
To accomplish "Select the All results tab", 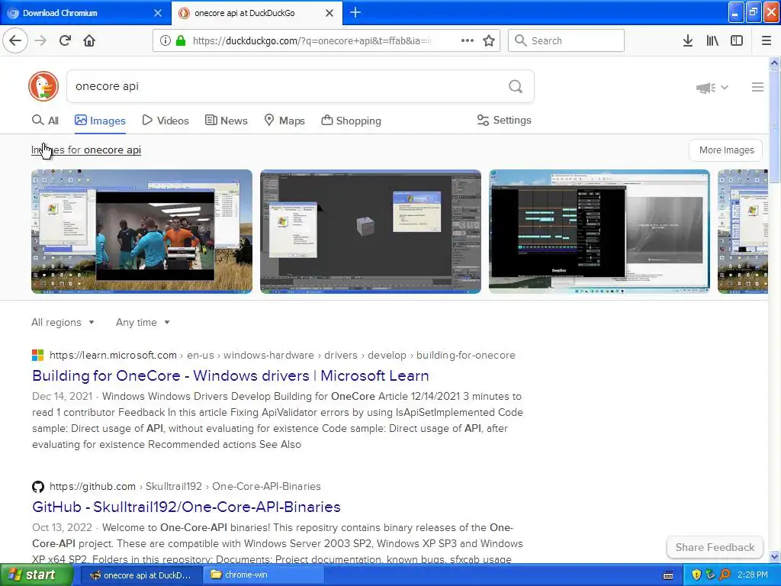I will coord(45,121).
